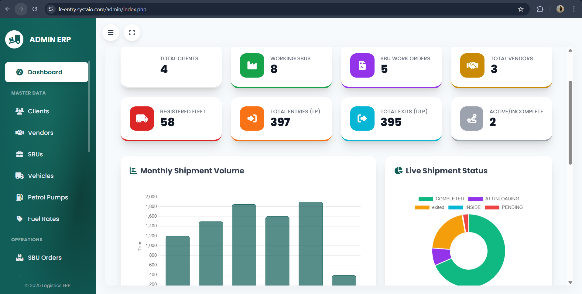
Task: Click the Admin ERP logo icon
Action: tap(14, 39)
